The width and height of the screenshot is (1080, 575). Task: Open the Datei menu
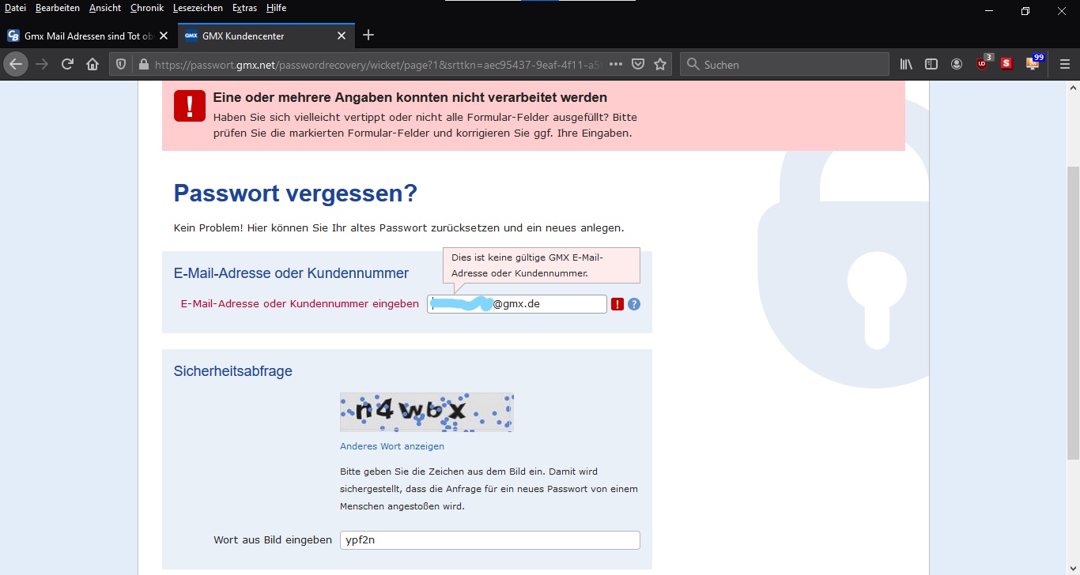[15, 8]
